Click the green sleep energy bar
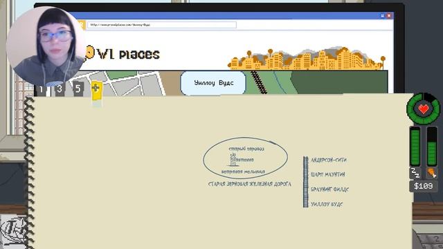Viewport: 443px width, 249px height. coord(415,147)
